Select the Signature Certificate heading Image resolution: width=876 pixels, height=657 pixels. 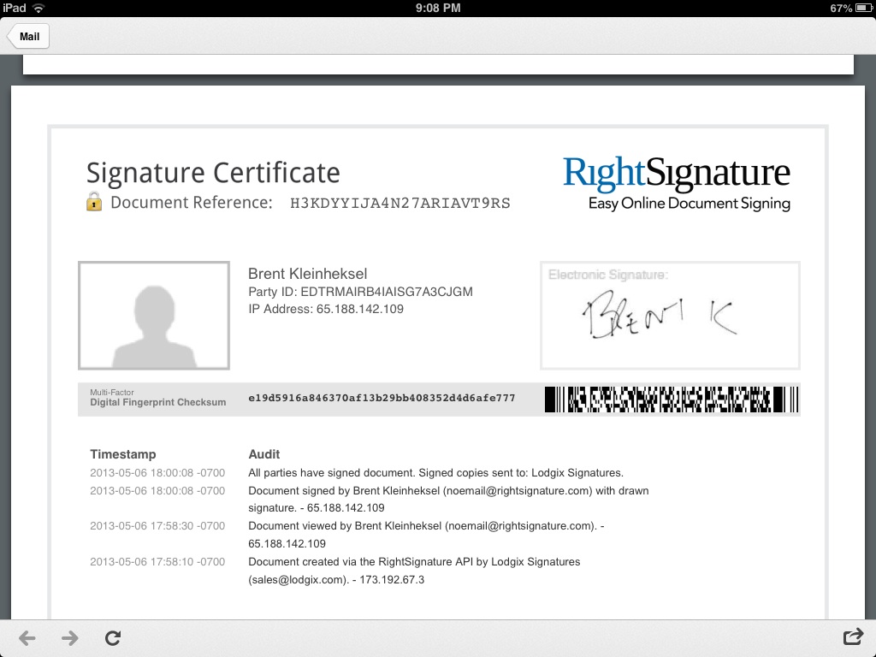click(x=213, y=173)
